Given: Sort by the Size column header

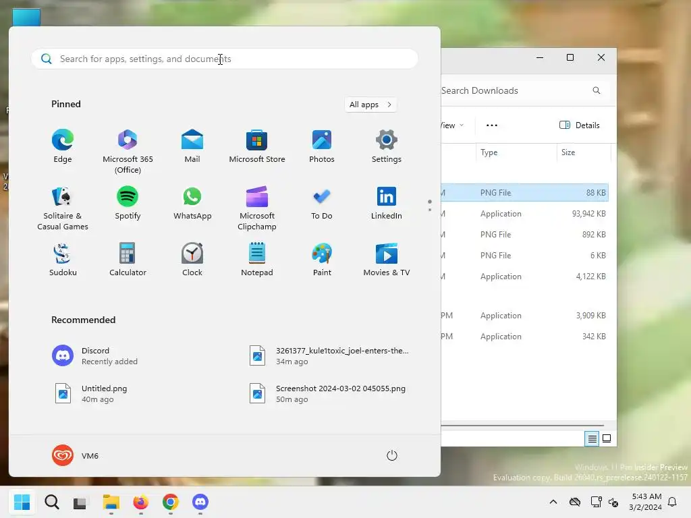Looking at the screenshot, I should point(584,152).
